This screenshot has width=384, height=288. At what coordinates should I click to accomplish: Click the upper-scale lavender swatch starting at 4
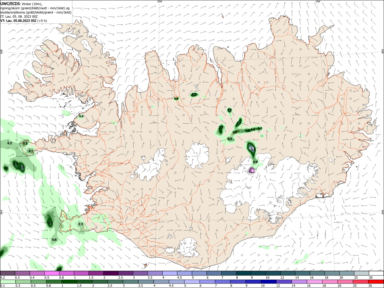pos(170,273)
